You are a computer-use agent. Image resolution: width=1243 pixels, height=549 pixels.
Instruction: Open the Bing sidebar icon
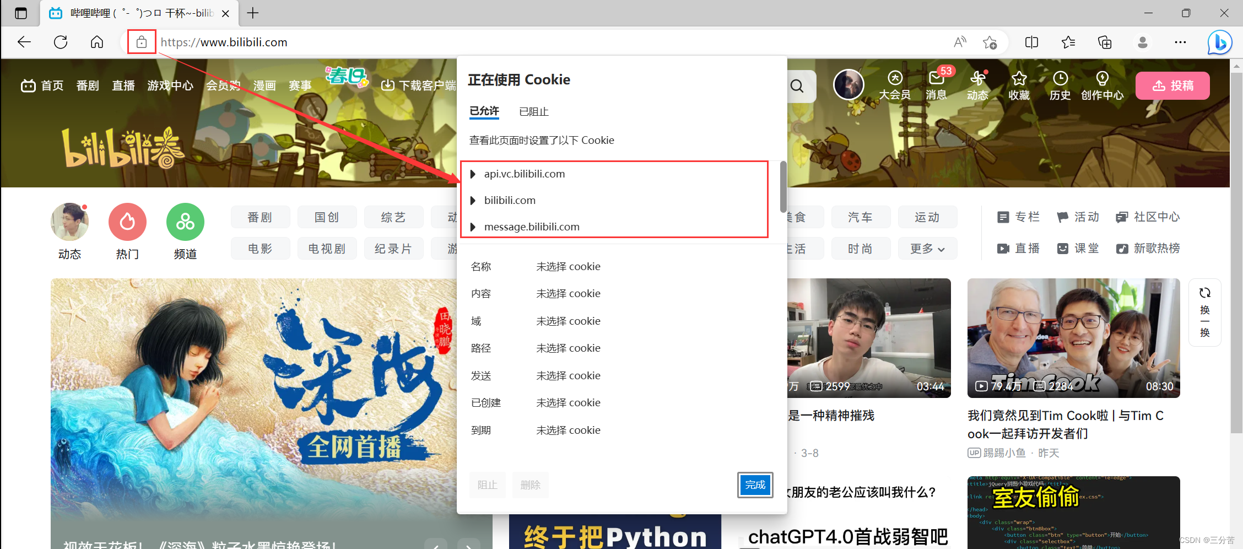pos(1219,42)
